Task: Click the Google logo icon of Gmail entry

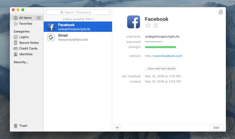Action: point(51,37)
